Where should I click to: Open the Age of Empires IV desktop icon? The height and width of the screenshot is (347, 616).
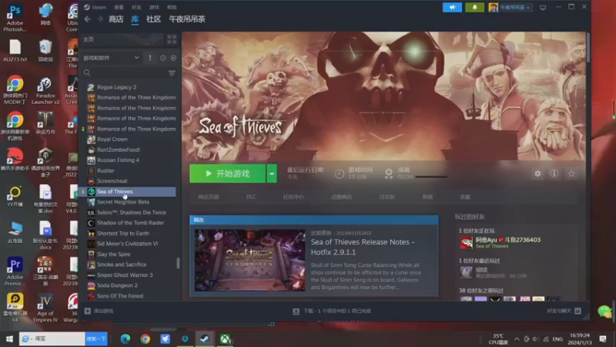(45, 308)
